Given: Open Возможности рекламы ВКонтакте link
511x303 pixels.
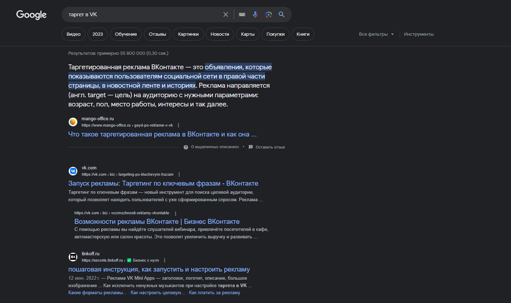Looking at the screenshot, I should click(157, 222).
